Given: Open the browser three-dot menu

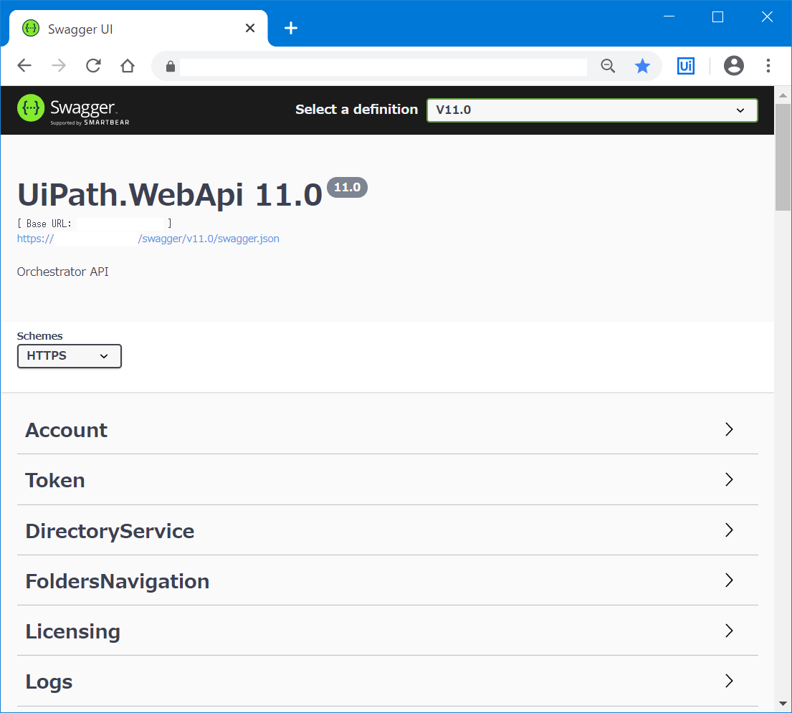Looking at the screenshot, I should point(768,66).
